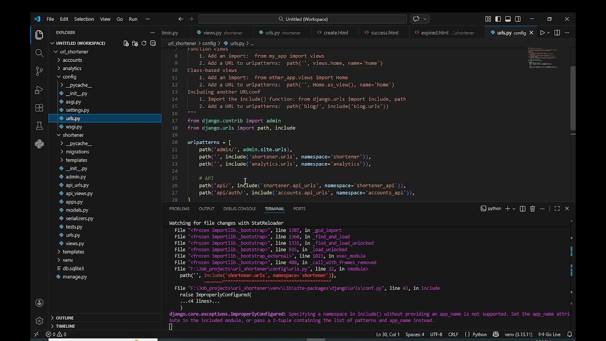Screen dimensions: 606x341
Task: Select venv (3.13.11) interpreter
Action: coord(518,334)
